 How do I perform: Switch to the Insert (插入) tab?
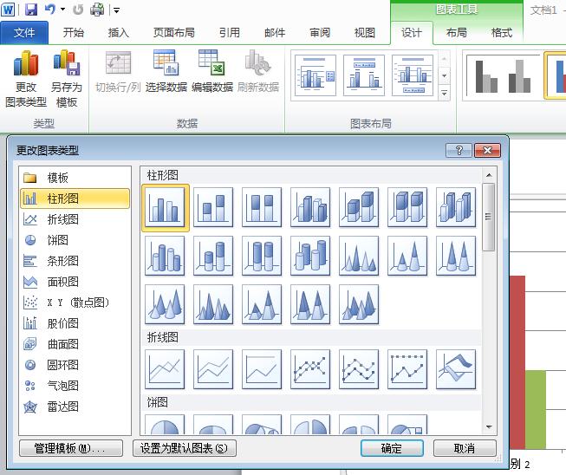(x=119, y=33)
